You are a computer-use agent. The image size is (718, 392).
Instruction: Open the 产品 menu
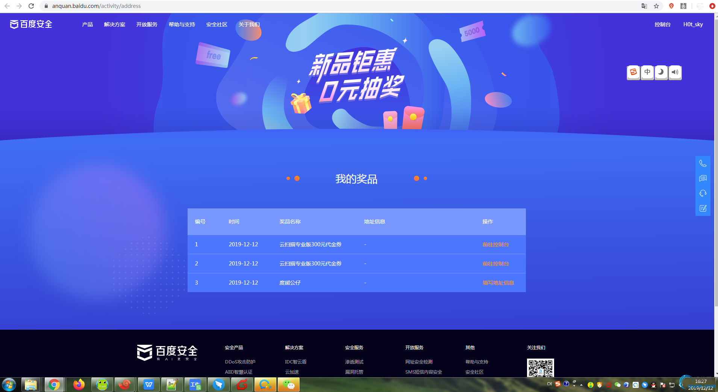pyautogui.click(x=88, y=24)
